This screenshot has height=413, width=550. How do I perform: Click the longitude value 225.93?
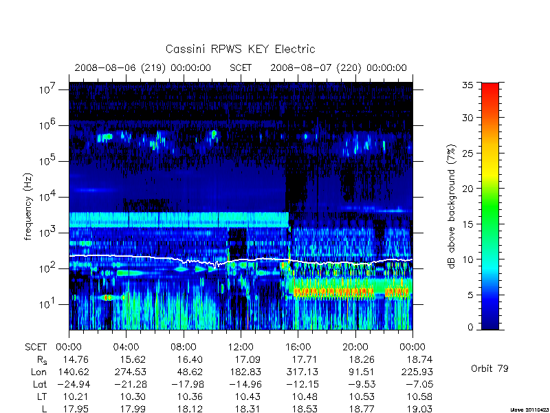(417, 372)
